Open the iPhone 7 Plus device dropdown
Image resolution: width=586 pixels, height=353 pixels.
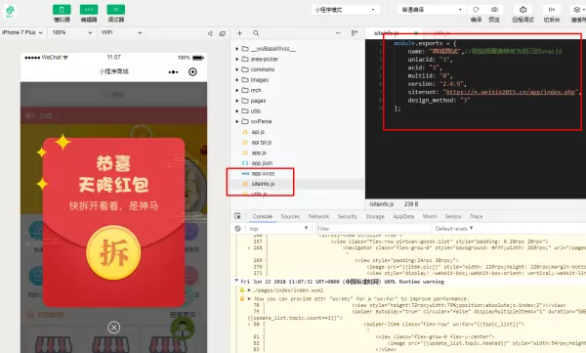tap(22, 32)
